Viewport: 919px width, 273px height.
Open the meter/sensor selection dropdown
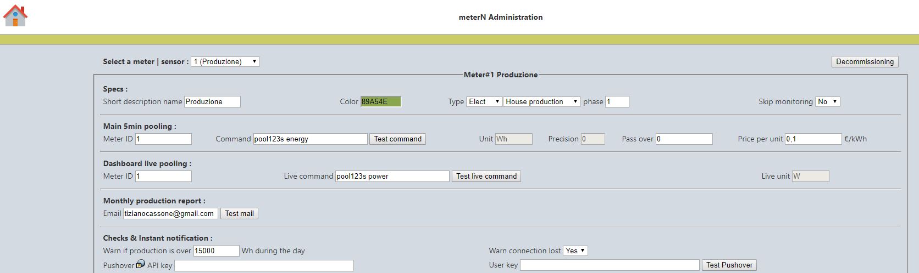(x=225, y=61)
